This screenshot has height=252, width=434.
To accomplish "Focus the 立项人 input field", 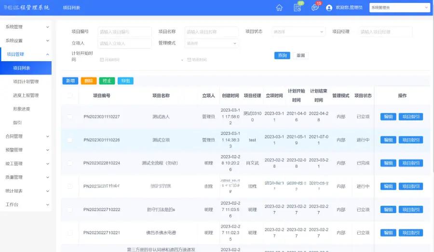I will coord(124,43).
